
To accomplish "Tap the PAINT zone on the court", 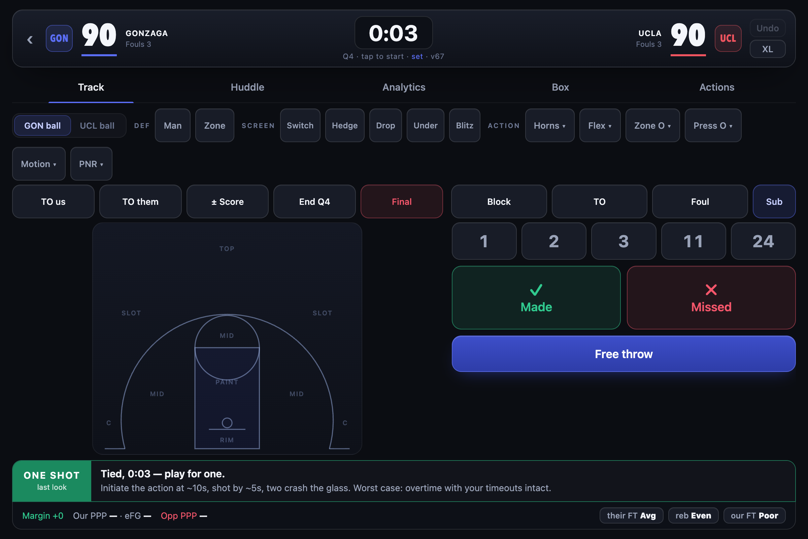I will (x=227, y=382).
